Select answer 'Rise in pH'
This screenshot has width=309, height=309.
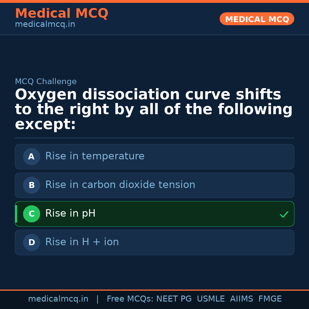(70, 213)
